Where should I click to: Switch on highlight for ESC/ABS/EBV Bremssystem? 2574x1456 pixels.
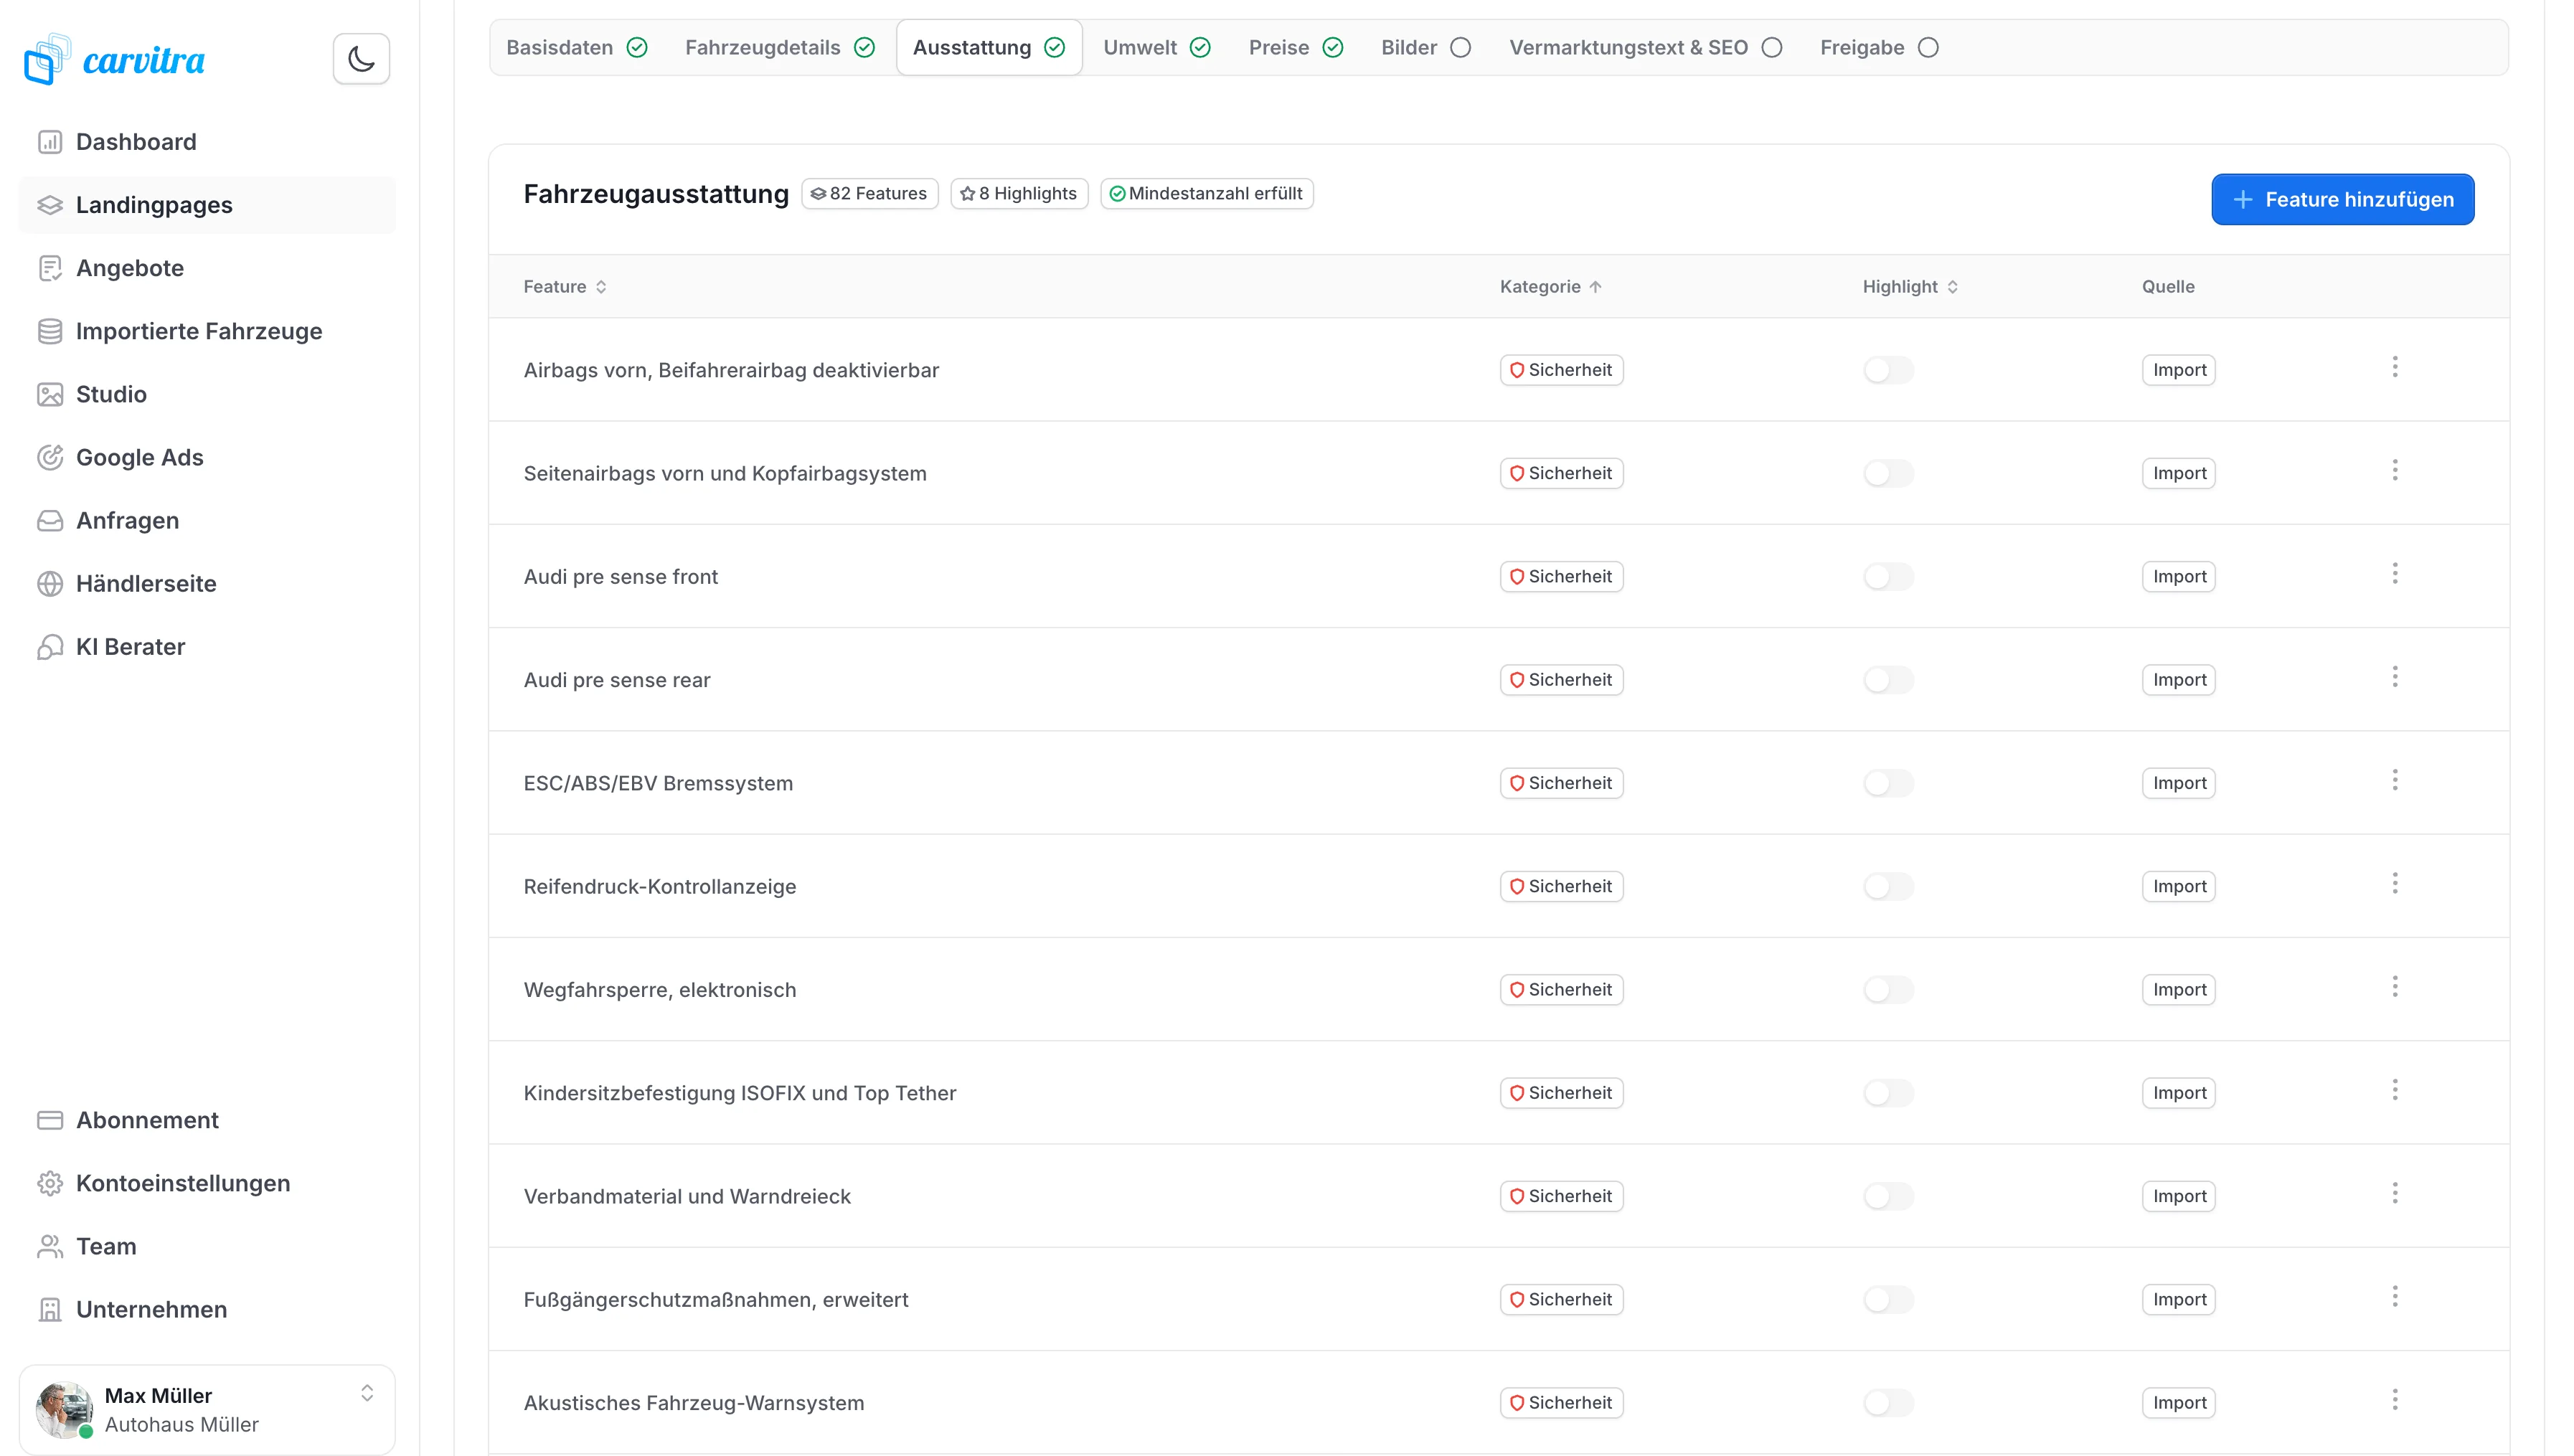(1888, 783)
